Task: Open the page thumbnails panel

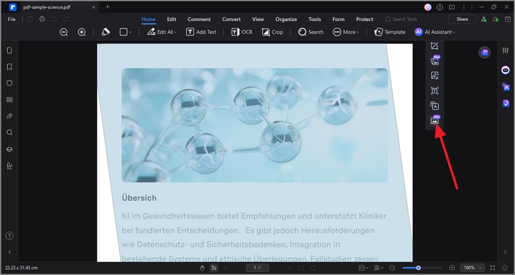Action: pos(10,50)
